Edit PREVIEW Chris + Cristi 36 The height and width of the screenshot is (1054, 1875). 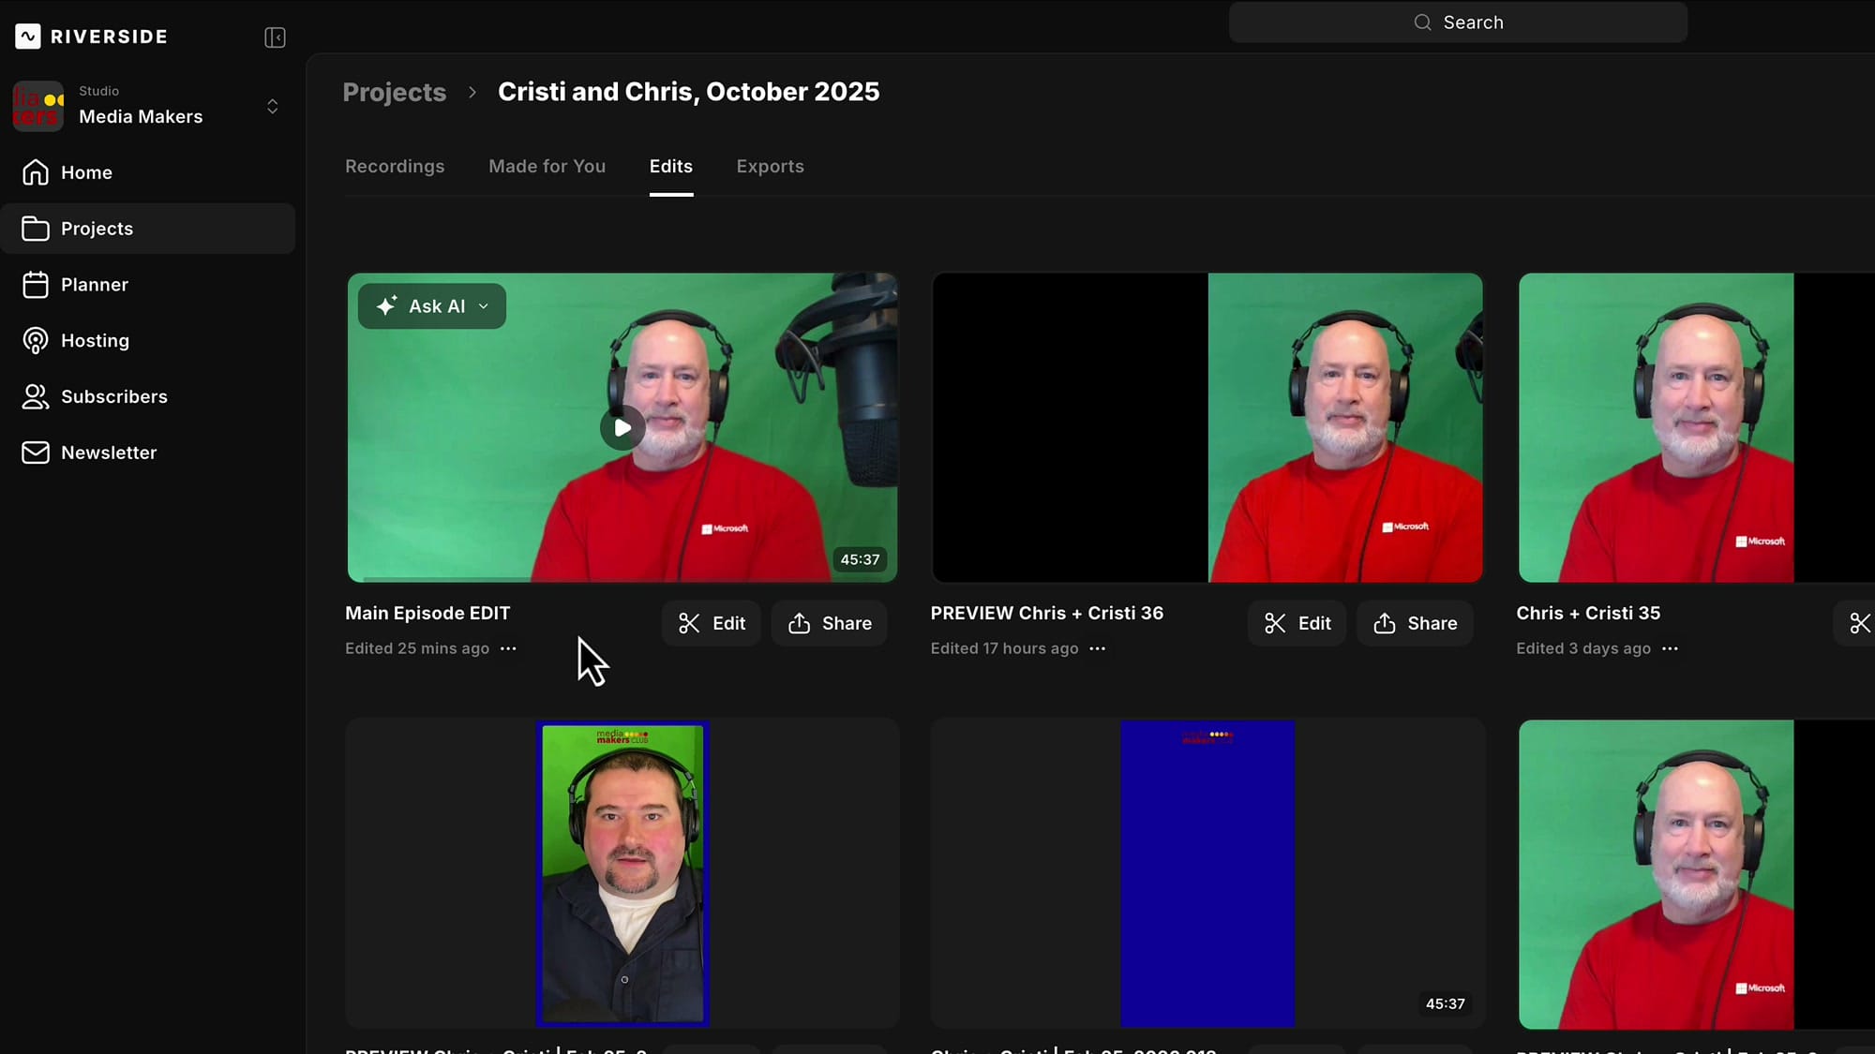[x=1297, y=624]
